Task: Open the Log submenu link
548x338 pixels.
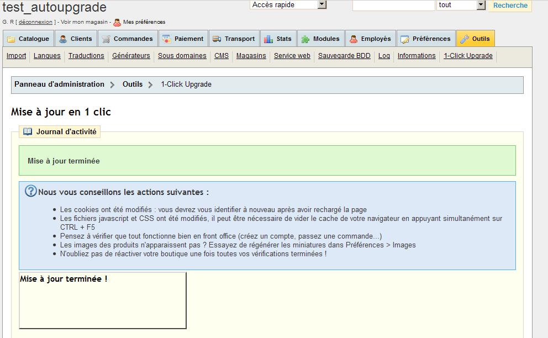Action: pos(384,56)
